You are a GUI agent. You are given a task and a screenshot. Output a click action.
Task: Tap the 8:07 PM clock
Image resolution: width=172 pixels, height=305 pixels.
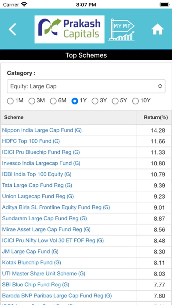[86, 5]
